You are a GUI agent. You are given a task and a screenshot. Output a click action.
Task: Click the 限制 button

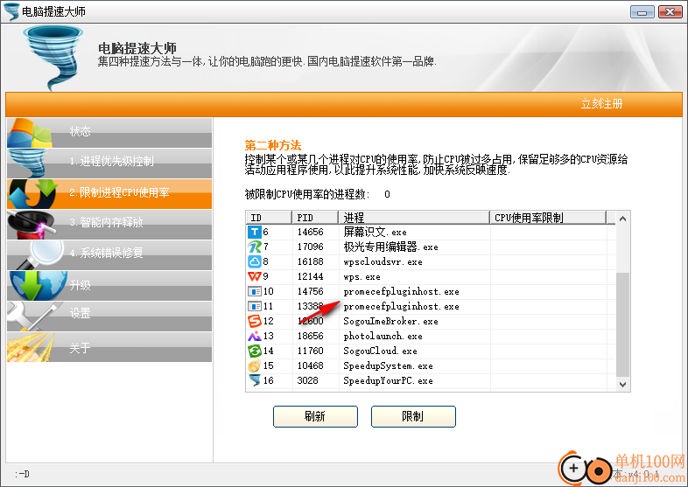point(413,416)
